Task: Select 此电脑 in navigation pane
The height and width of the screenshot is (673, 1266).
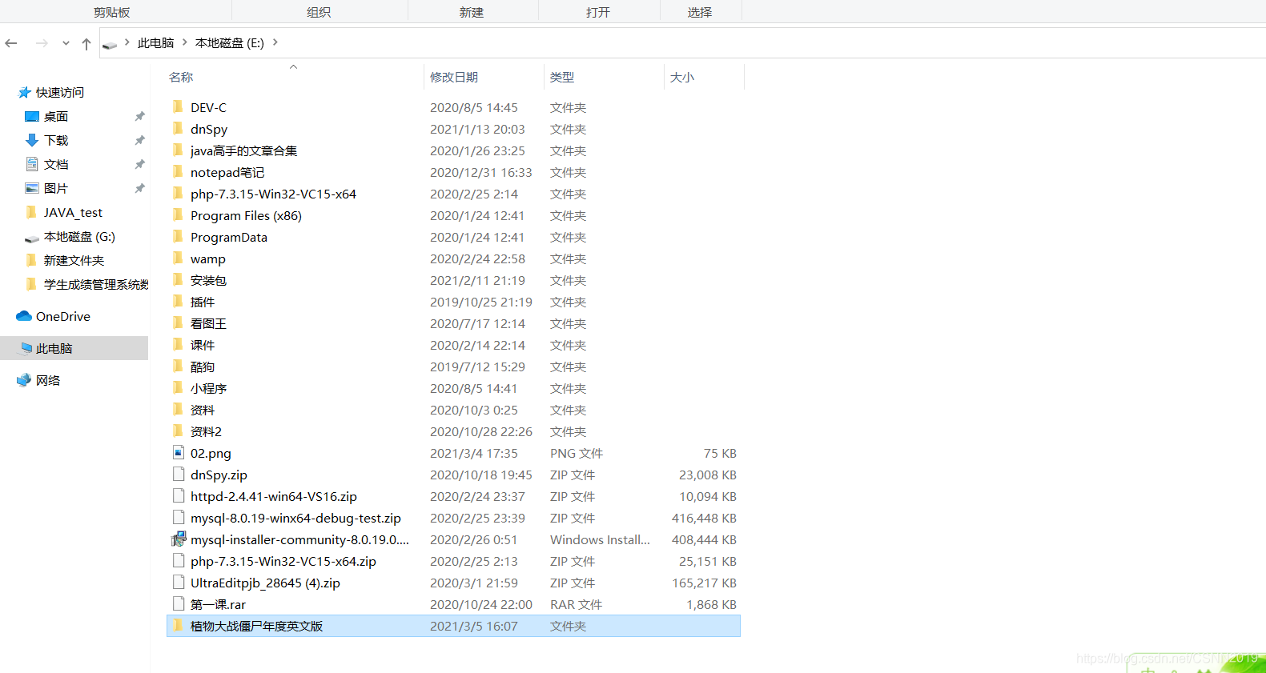Action: pyautogui.click(x=54, y=349)
